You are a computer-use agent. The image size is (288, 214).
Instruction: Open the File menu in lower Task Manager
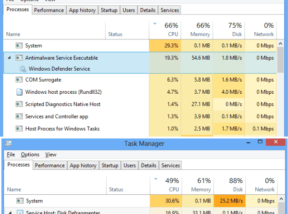[11, 154]
